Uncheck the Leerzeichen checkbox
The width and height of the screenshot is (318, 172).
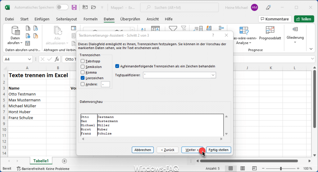(83, 78)
